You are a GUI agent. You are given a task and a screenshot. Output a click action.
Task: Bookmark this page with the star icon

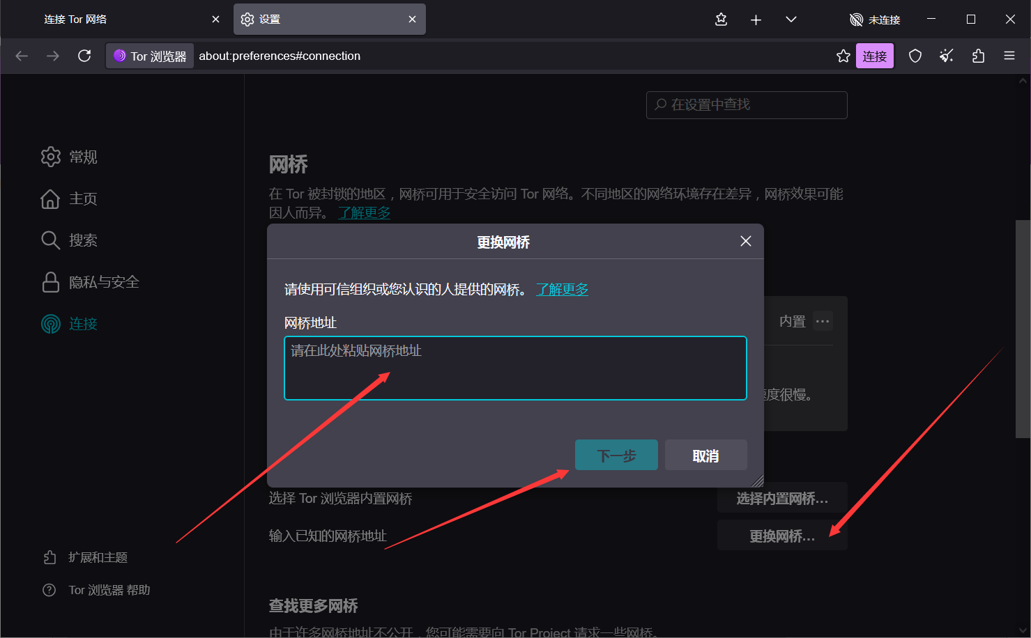tap(843, 56)
